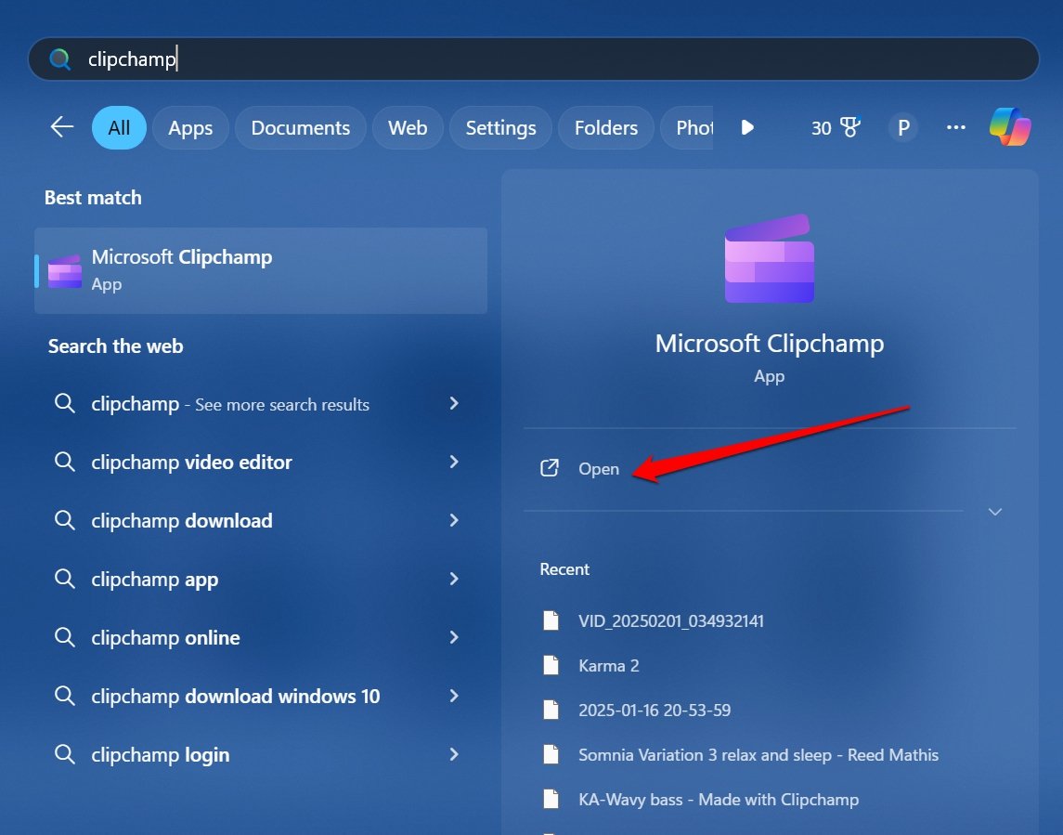Switch to the Photos filter tab
Viewport: 1063px width, 835px height.
pyautogui.click(x=687, y=127)
